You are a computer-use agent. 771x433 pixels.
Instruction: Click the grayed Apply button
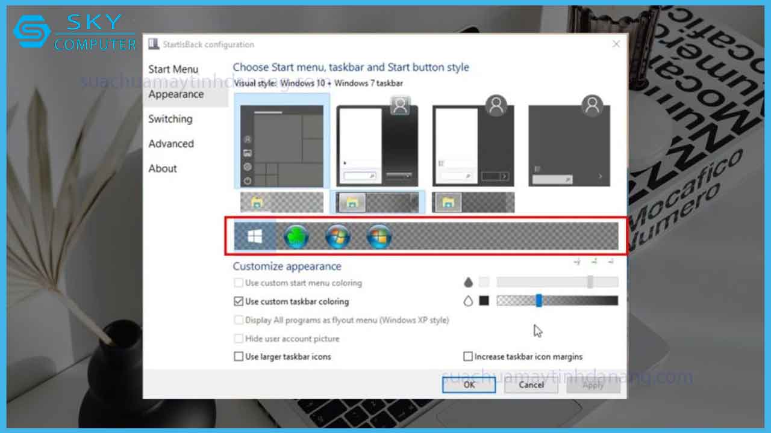pyautogui.click(x=593, y=385)
